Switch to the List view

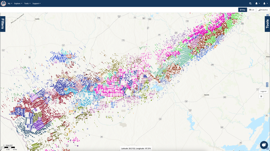[252, 10]
